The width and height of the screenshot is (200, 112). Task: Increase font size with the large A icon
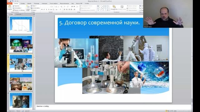(x=56, y=7)
